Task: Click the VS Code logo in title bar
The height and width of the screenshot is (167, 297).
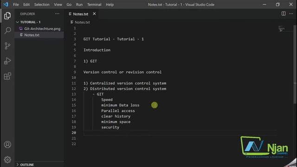Action: pos(6,4)
